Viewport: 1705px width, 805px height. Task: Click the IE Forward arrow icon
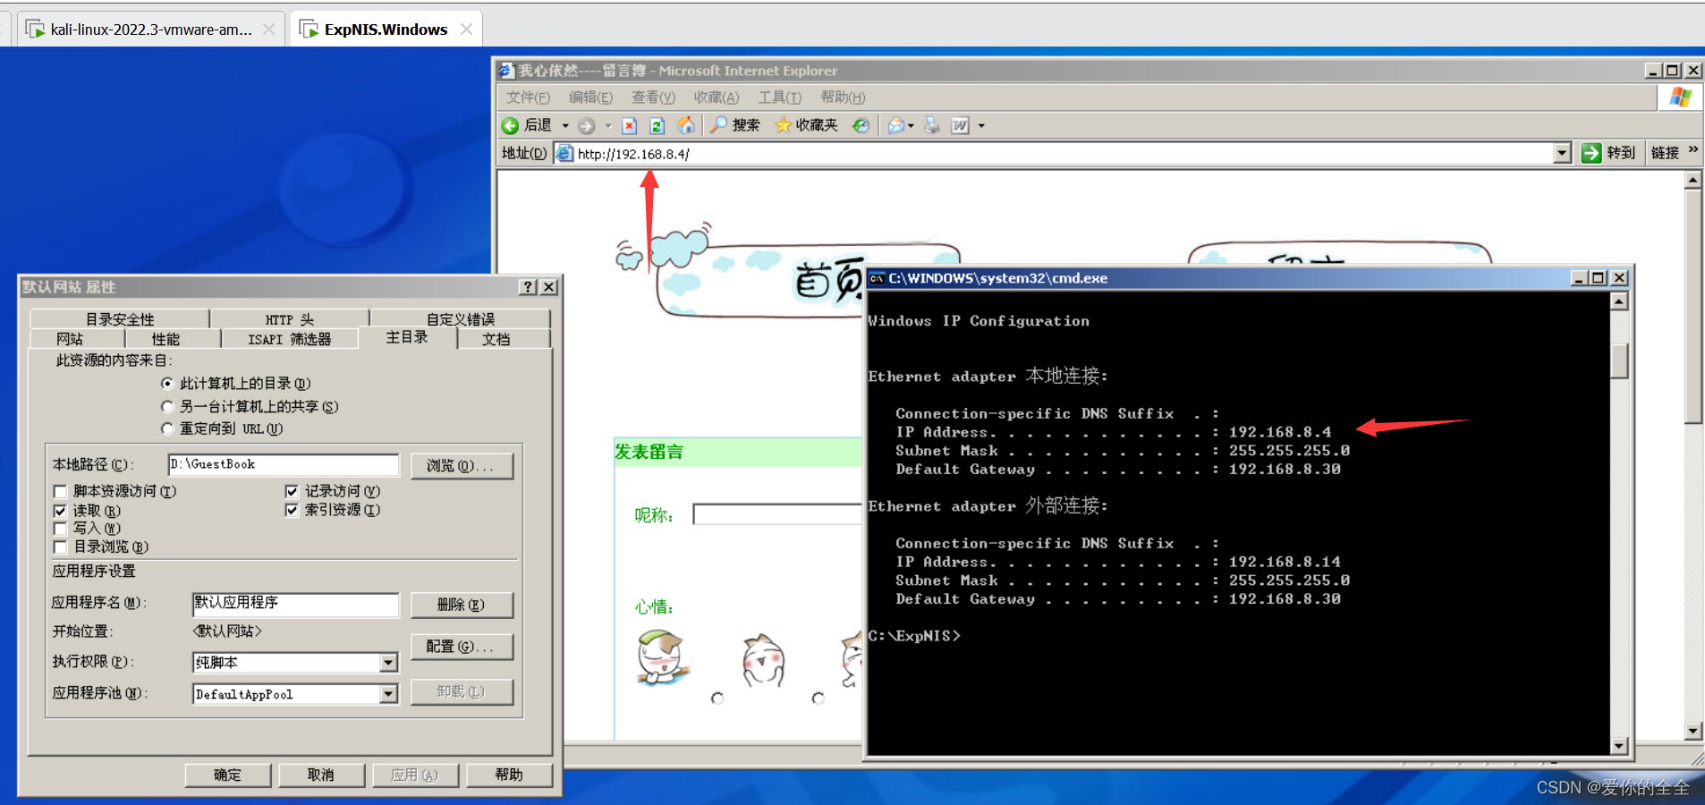[587, 126]
